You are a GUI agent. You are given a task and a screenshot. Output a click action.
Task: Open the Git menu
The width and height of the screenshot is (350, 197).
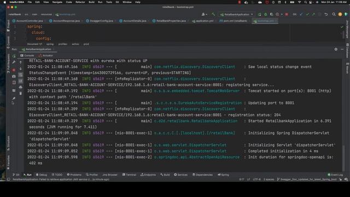117,2
